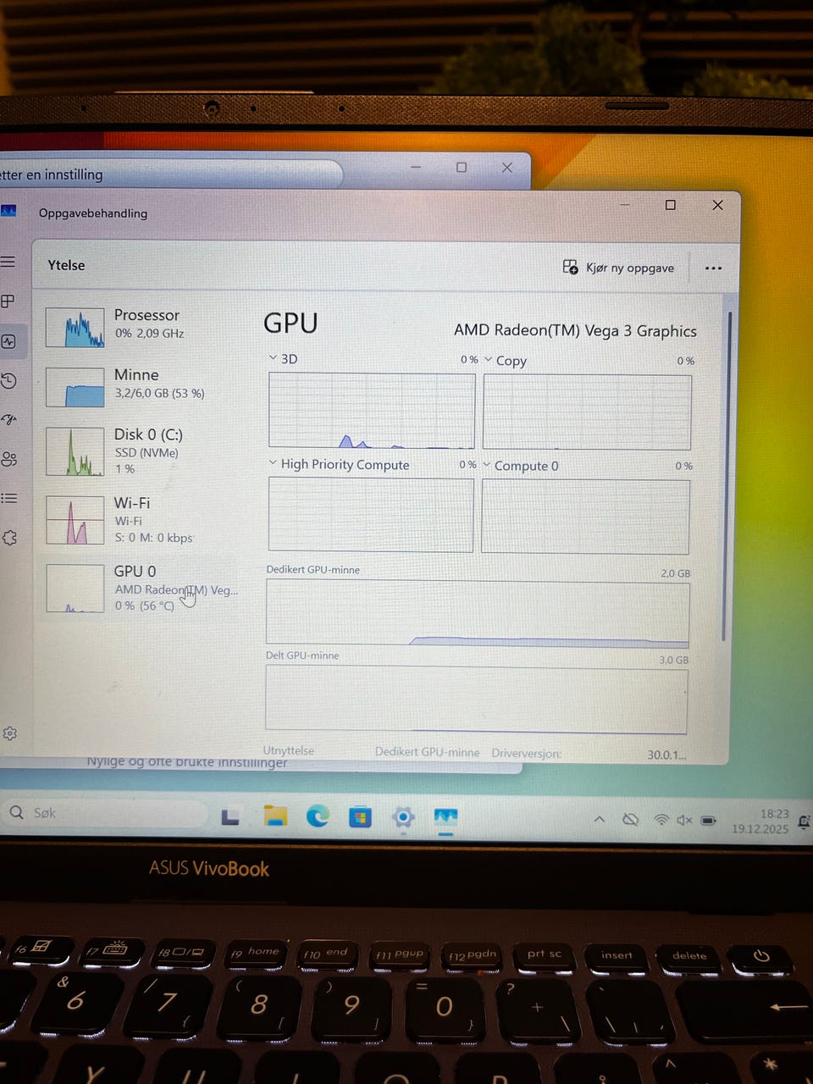The height and width of the screenshot is (1084, 813).
Task: Click the Delt GPU-minne graph
Action: 476,699
